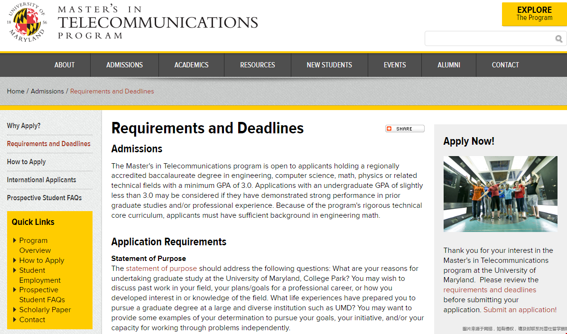Open the Events menu
This screenshot has width=567, height=334.
click(394, 65)
